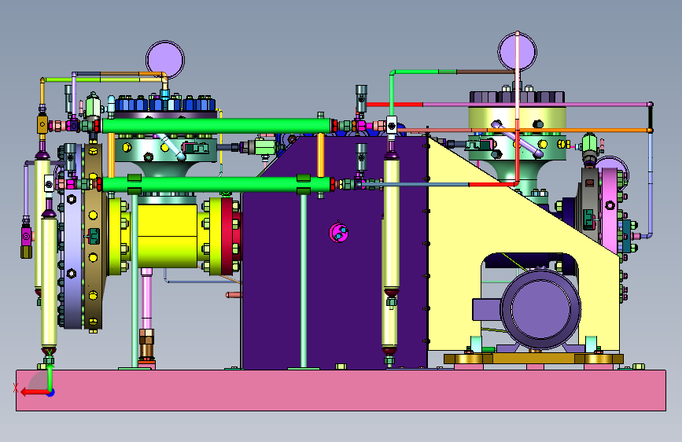Screen dimensions: 682x442
Task: Pick the yellow horizontal cylinder body
Action: [168, 236]
